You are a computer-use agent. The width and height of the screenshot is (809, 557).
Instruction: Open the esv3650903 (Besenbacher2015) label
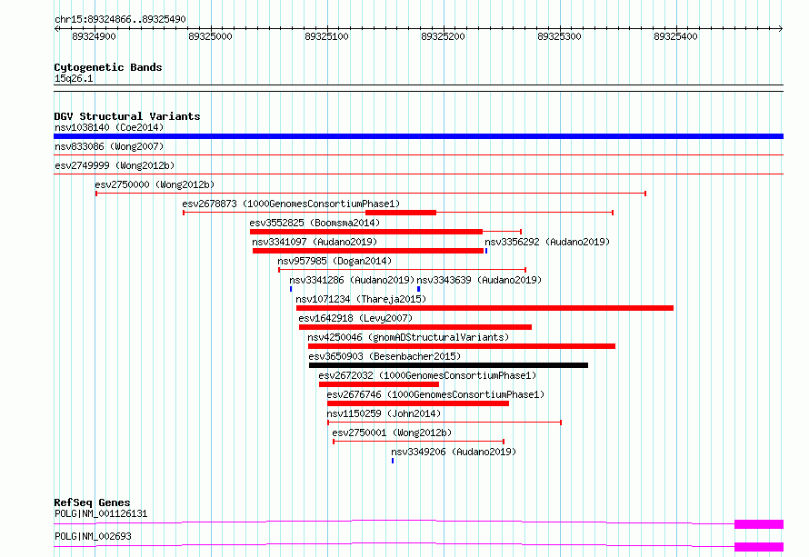coord(385,356)
